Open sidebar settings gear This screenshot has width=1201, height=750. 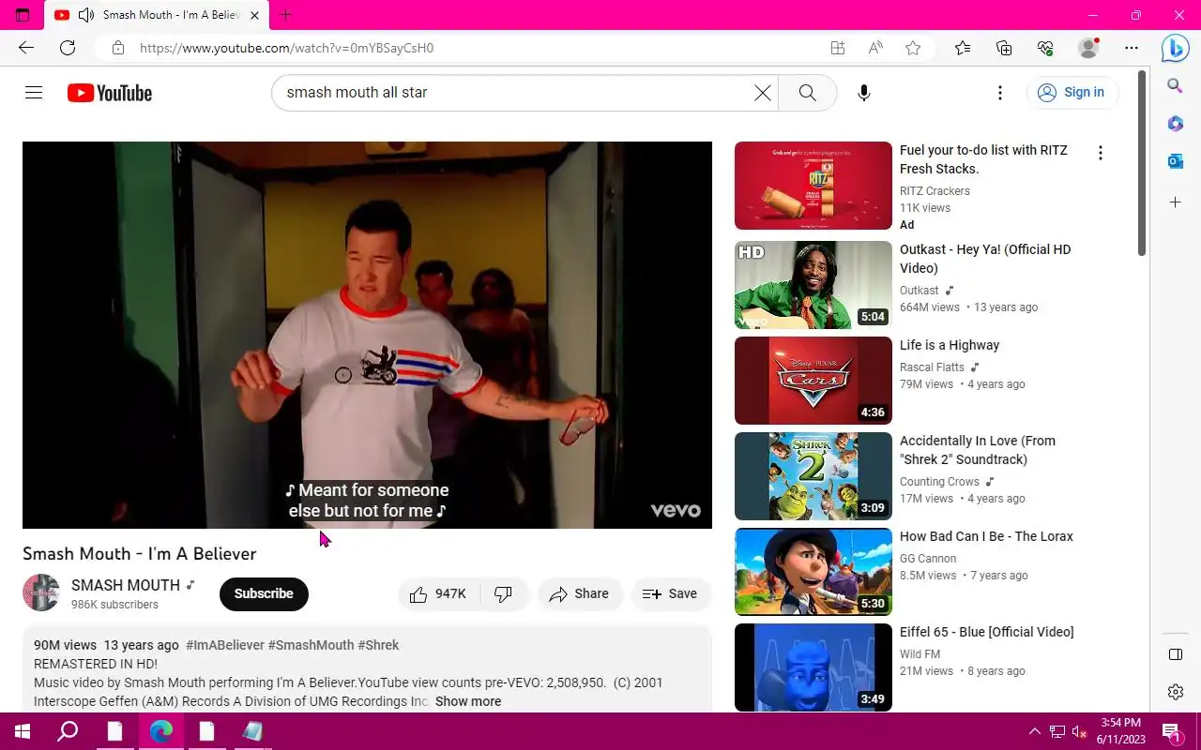pyautogui.click(x=1176, y=692)
